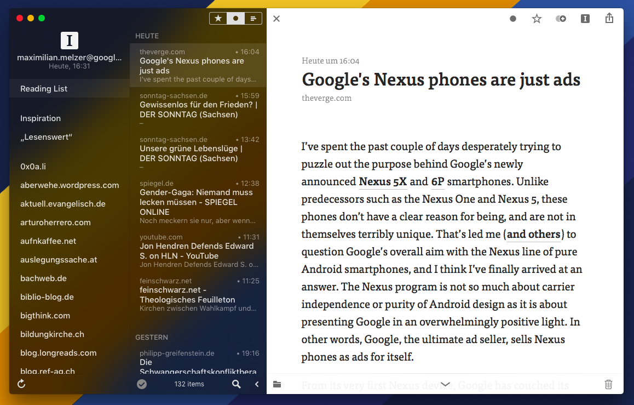Click the HEUTE section header

pos(147,36)
